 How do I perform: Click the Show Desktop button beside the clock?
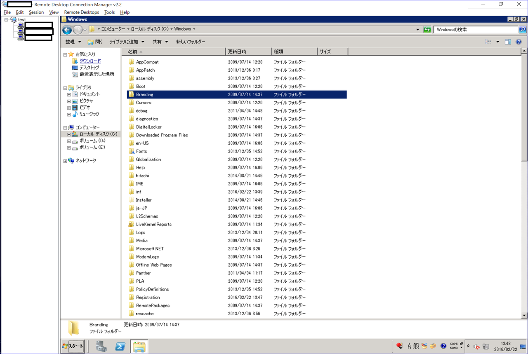pos(523,347)
